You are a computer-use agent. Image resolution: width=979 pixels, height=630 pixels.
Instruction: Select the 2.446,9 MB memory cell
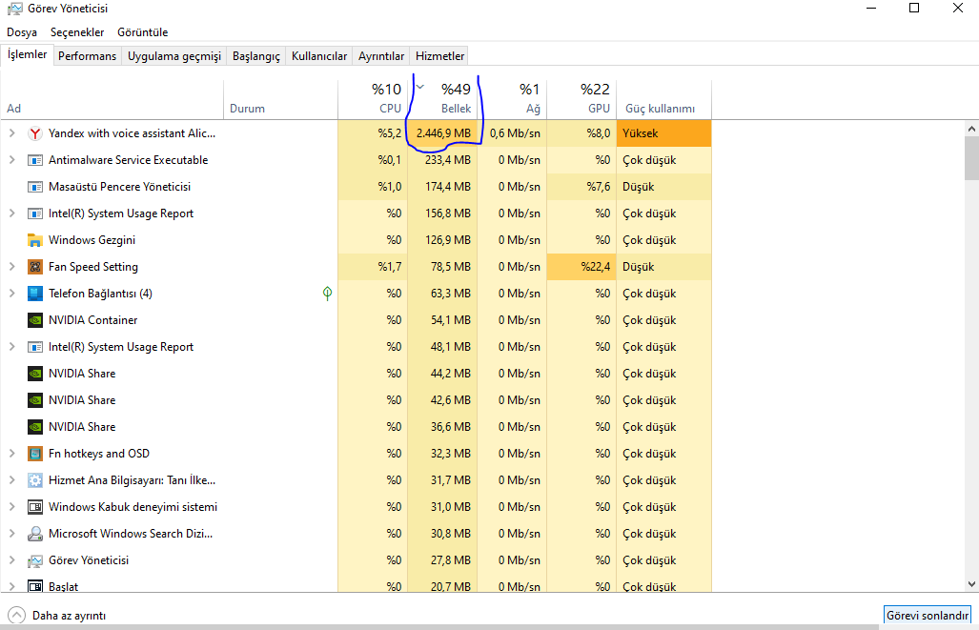point(442,133)
